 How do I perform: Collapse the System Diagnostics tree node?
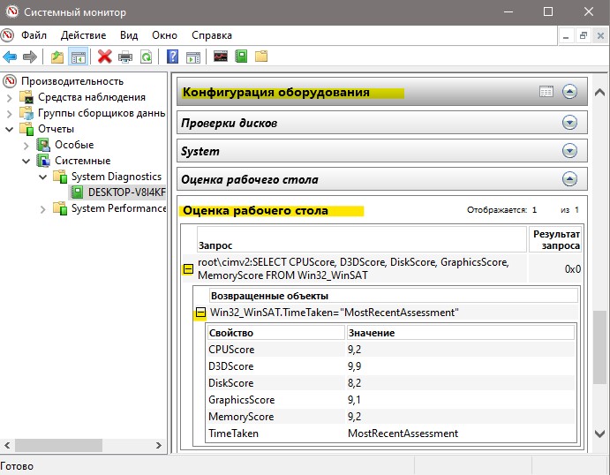tap(42, 177)
